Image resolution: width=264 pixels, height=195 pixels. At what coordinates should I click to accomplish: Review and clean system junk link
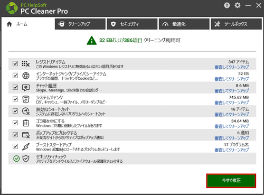tap(232, 103)
